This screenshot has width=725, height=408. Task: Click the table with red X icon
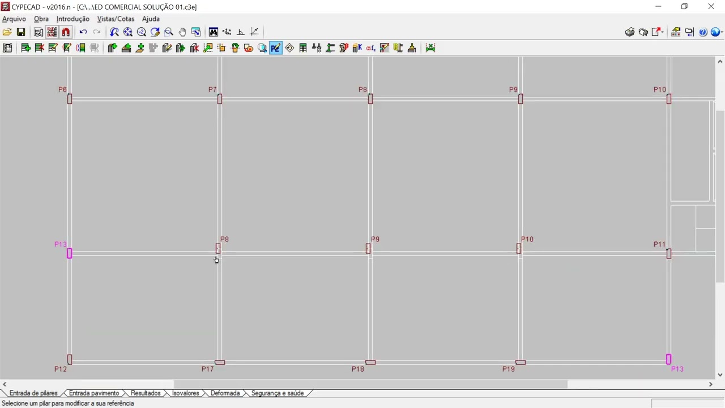coord(40,48)
